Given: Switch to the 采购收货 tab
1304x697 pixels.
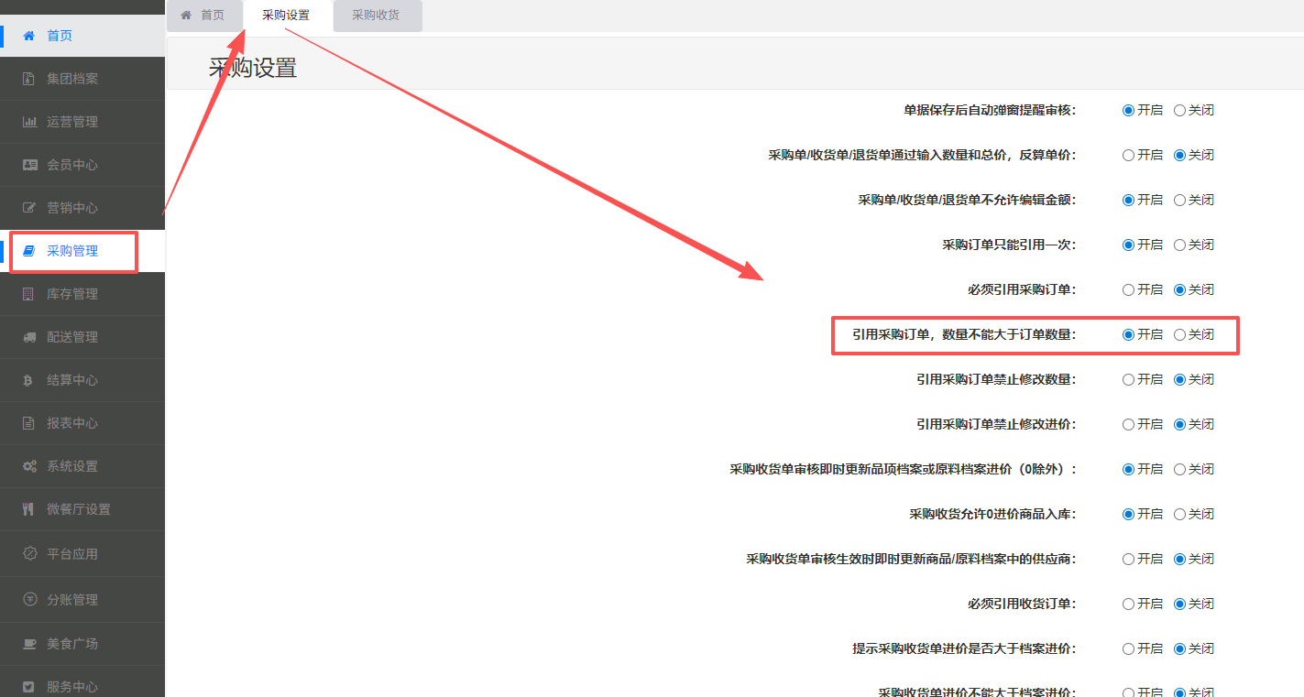Looking at the screenshot, I should coord(376,16).
